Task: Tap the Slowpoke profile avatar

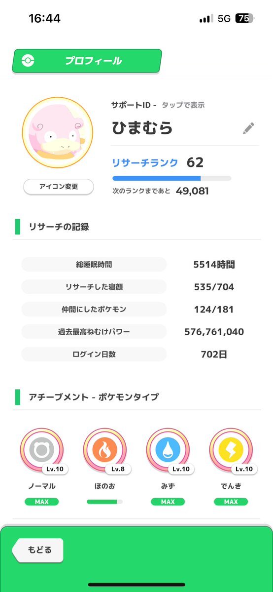Action: click(x=57, y=132)
